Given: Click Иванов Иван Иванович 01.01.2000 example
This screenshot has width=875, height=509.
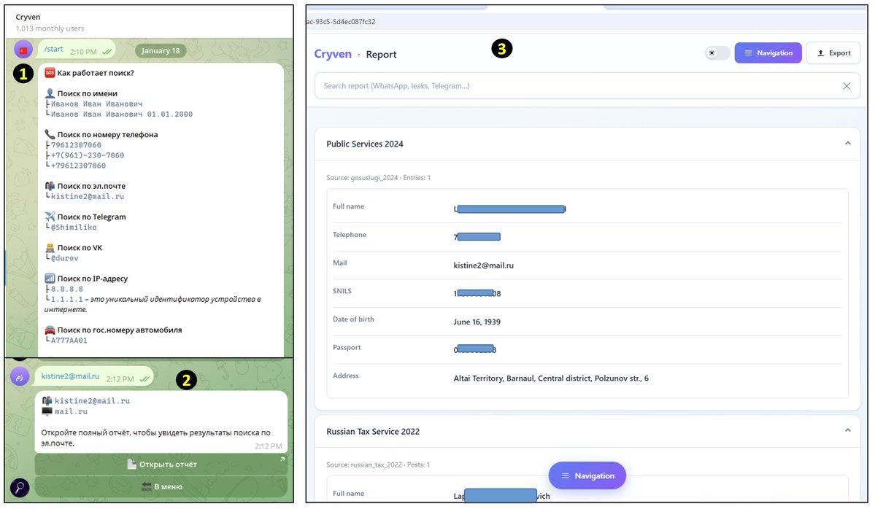Looking at the screenshot, I should 122,114.
